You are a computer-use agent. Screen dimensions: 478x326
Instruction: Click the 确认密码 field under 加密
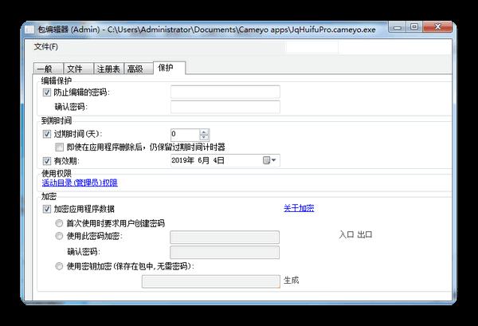[x=225, y=252]
